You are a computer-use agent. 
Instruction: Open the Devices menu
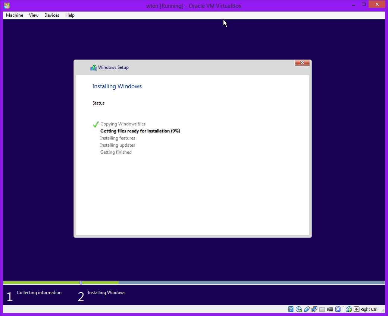pos(51,15)
